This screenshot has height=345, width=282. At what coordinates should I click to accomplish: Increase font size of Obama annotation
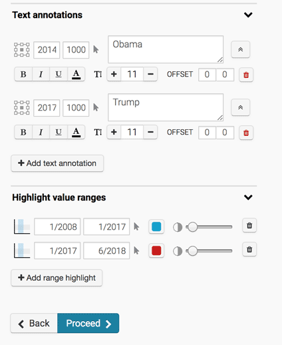pos(114,74)
